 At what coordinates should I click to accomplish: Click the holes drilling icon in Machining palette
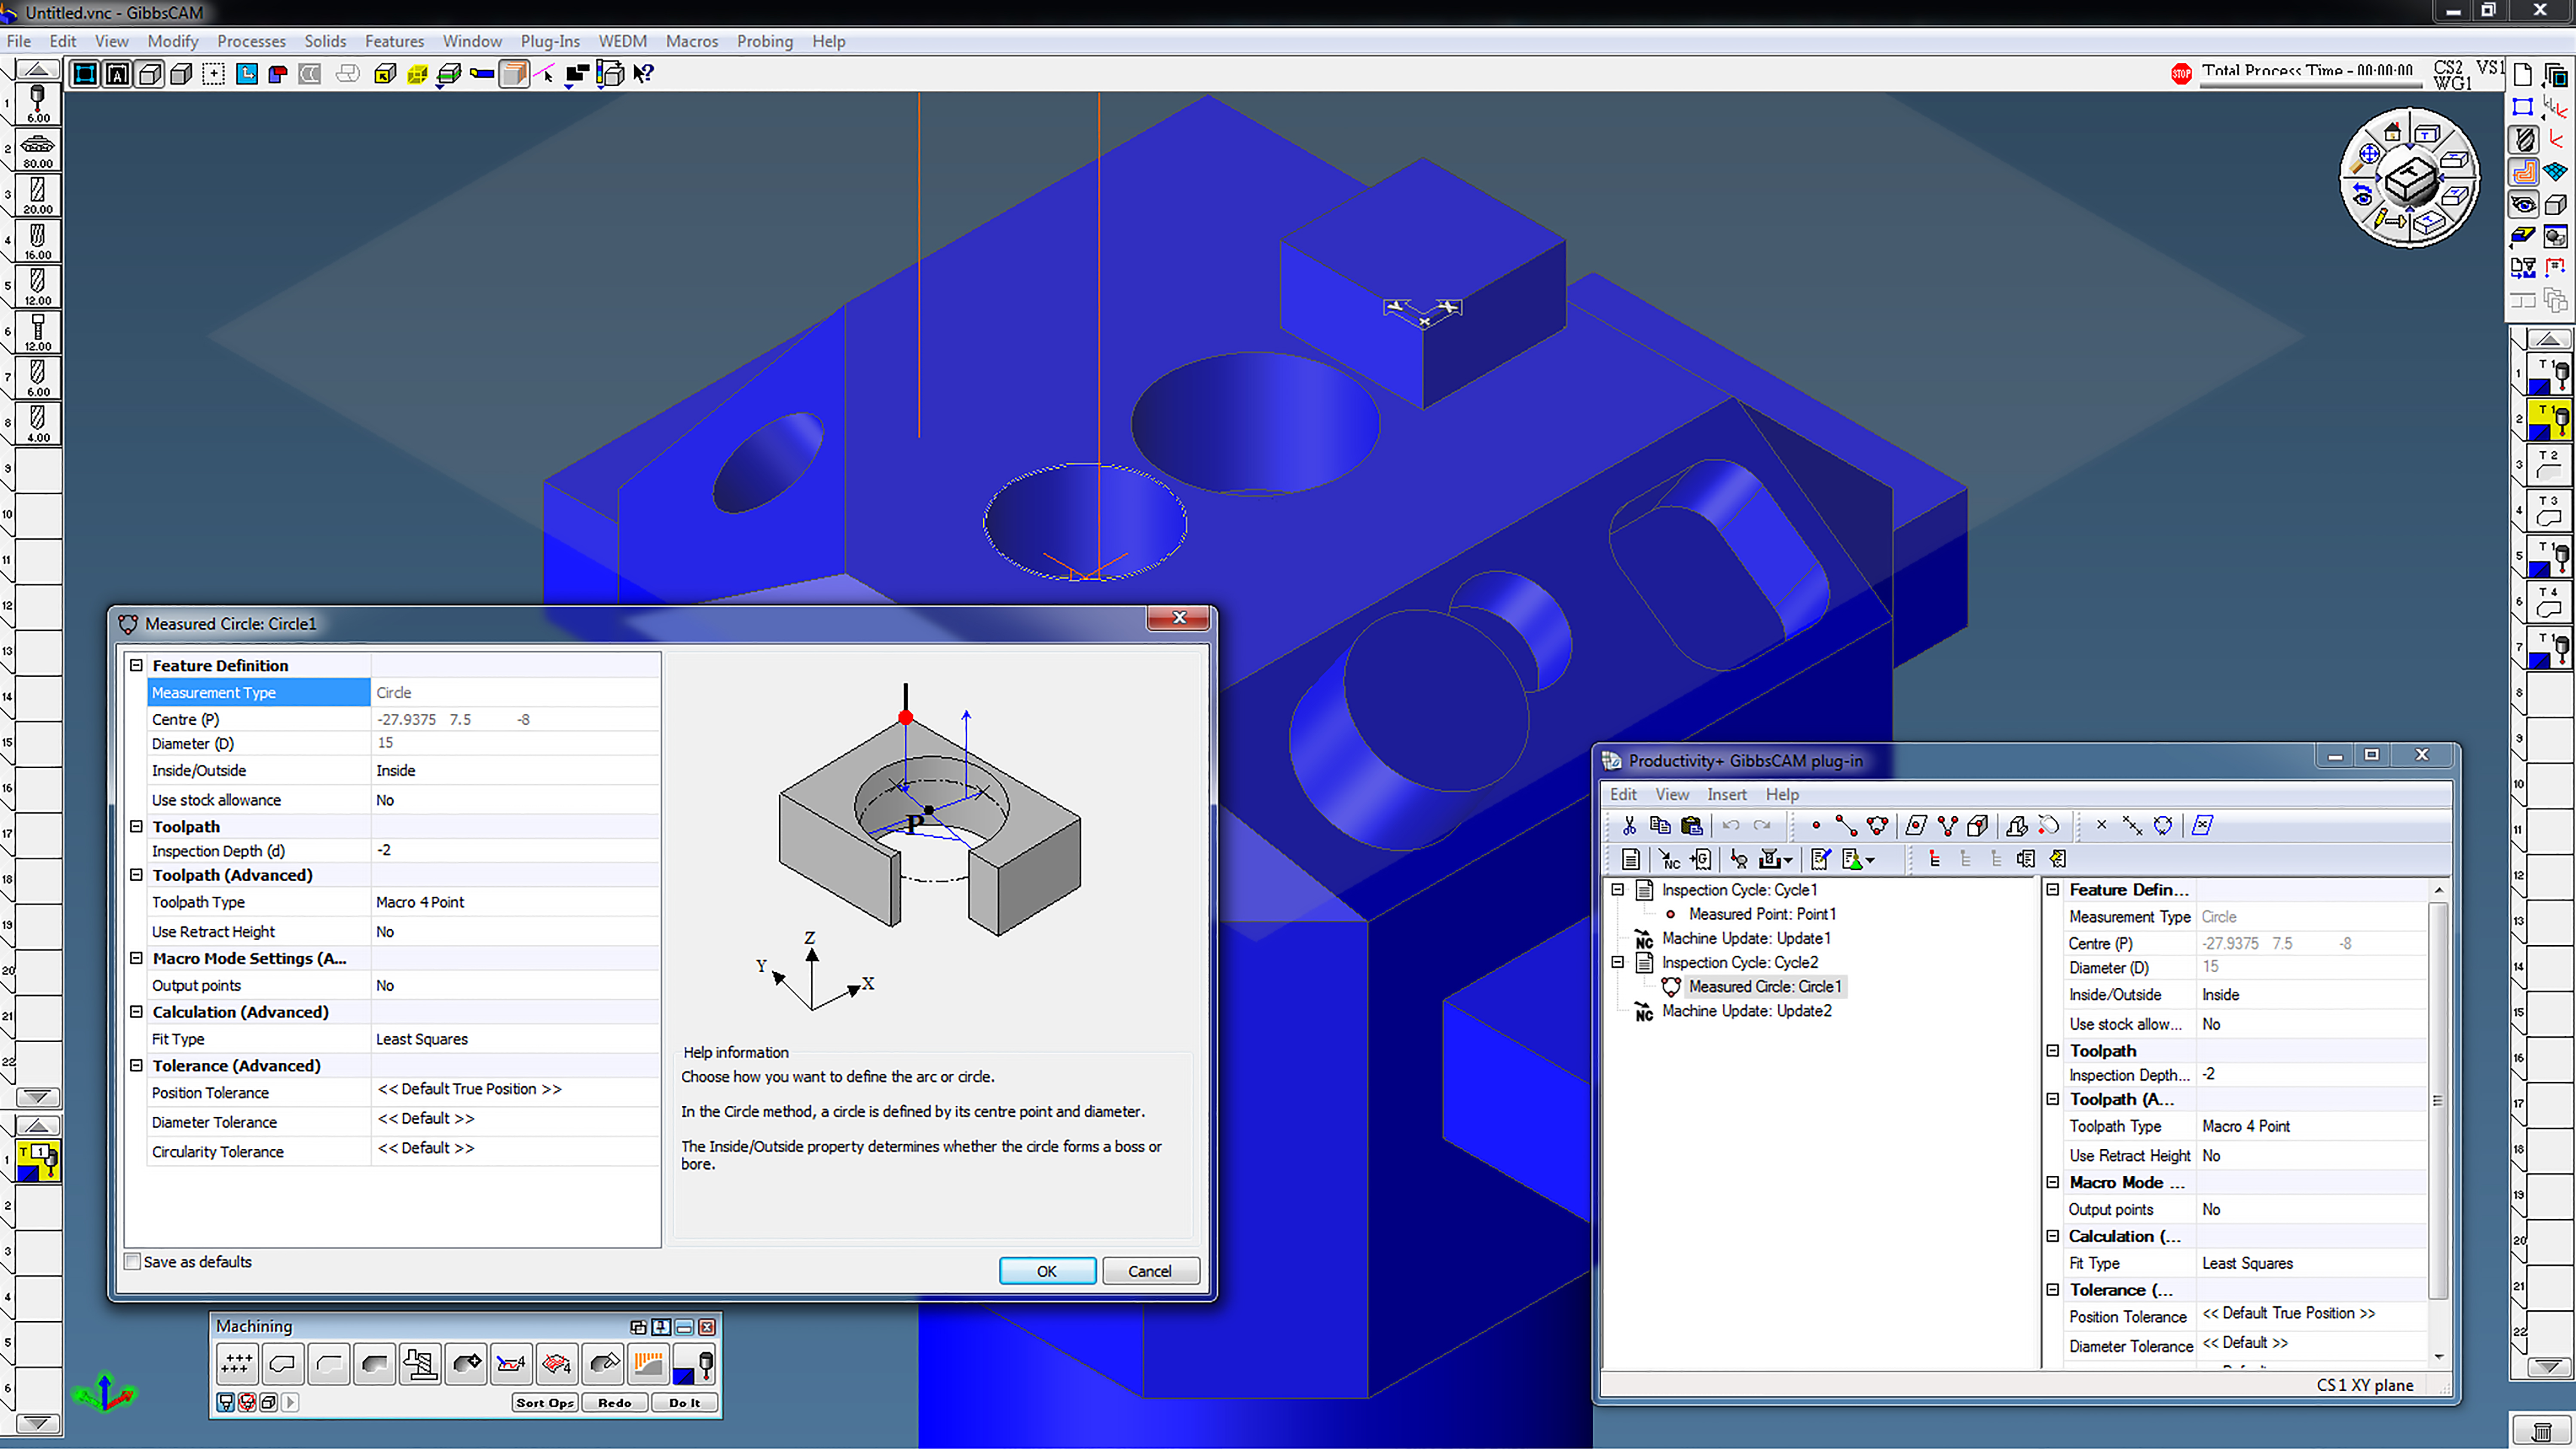coord(237,1364)
